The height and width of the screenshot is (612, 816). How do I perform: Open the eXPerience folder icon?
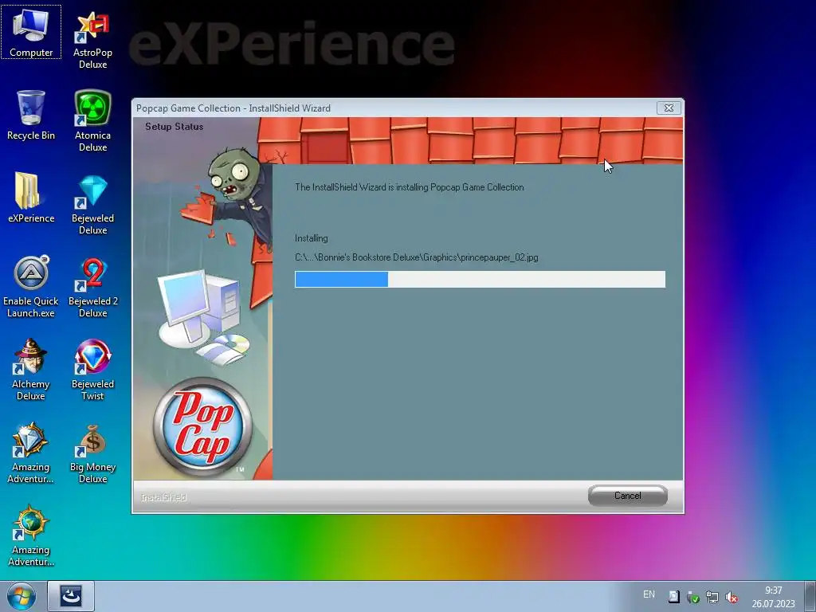coord(31,198)
